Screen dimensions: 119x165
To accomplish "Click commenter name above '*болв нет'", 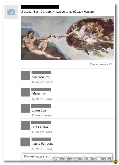I will (41, 90).
